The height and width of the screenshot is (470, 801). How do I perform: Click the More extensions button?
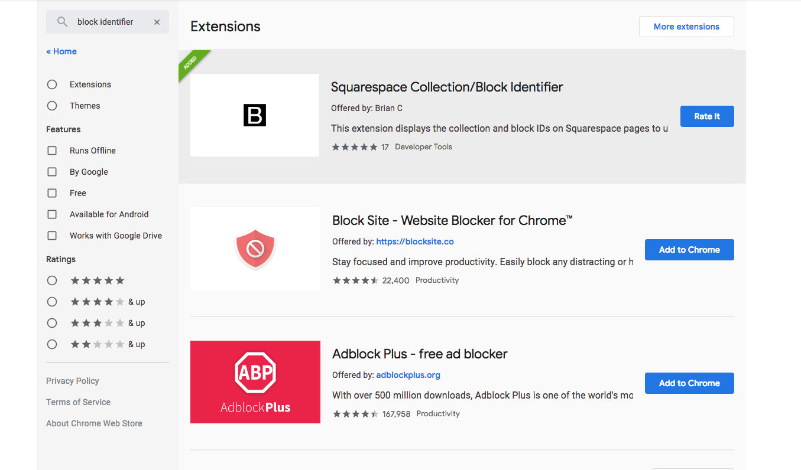click(x=686, y=27)
